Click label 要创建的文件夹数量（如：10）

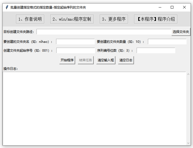120,42
